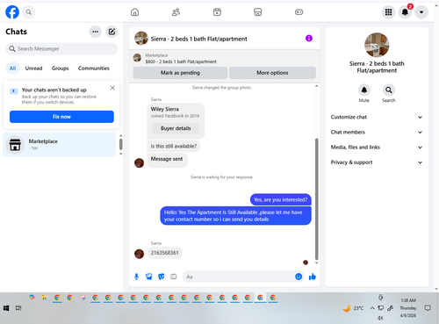Record a voice clip with microphone icon
Viewport: 439px width, 324px height.
[x=136, y=277]
